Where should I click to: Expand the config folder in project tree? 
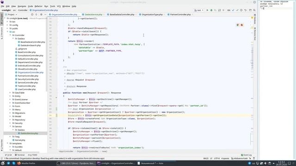(x=7, y=25)
